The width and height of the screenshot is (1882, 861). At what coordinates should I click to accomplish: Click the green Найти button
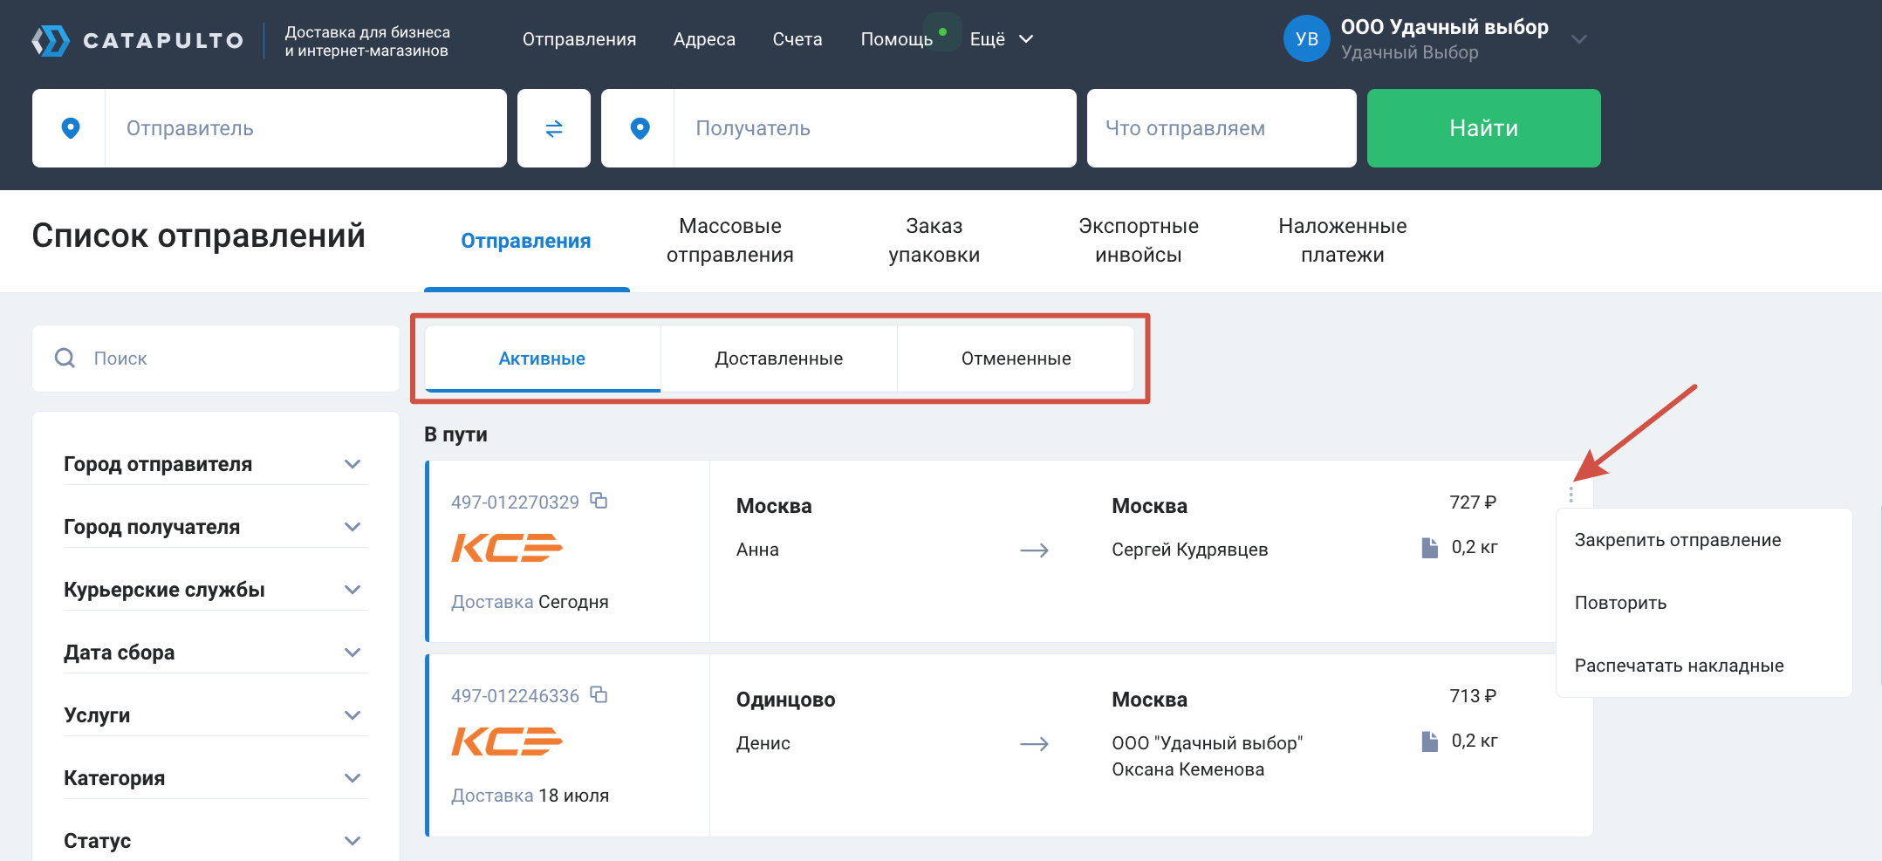[1484, 128]
